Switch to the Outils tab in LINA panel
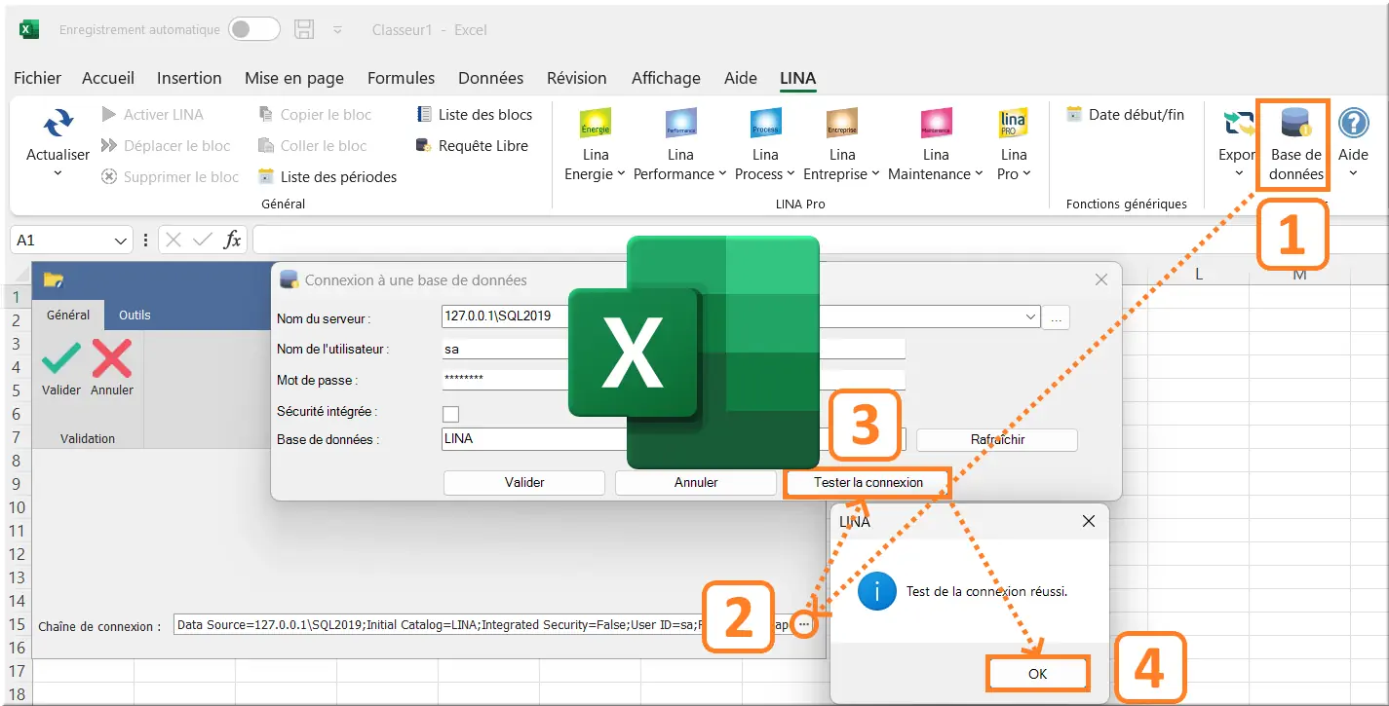1389x706 pixels. tap(135, 315)
